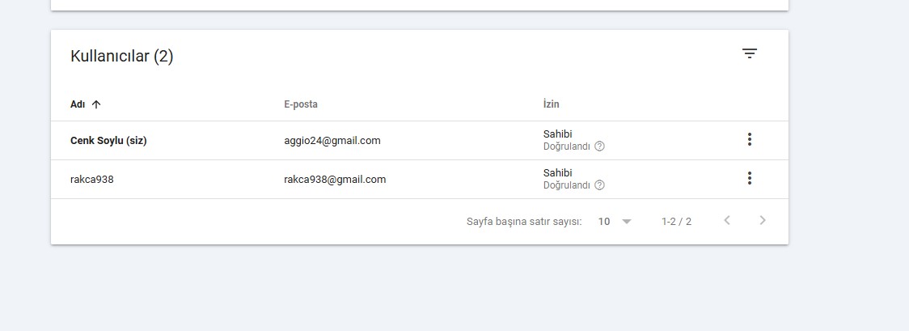
Task: Select the Cenk Soylu (siz) name
Action: point(108,140)
